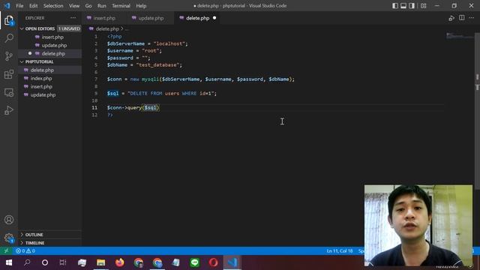
Task: Switch to the update.php editor tab
Action: tap(151, 18)
